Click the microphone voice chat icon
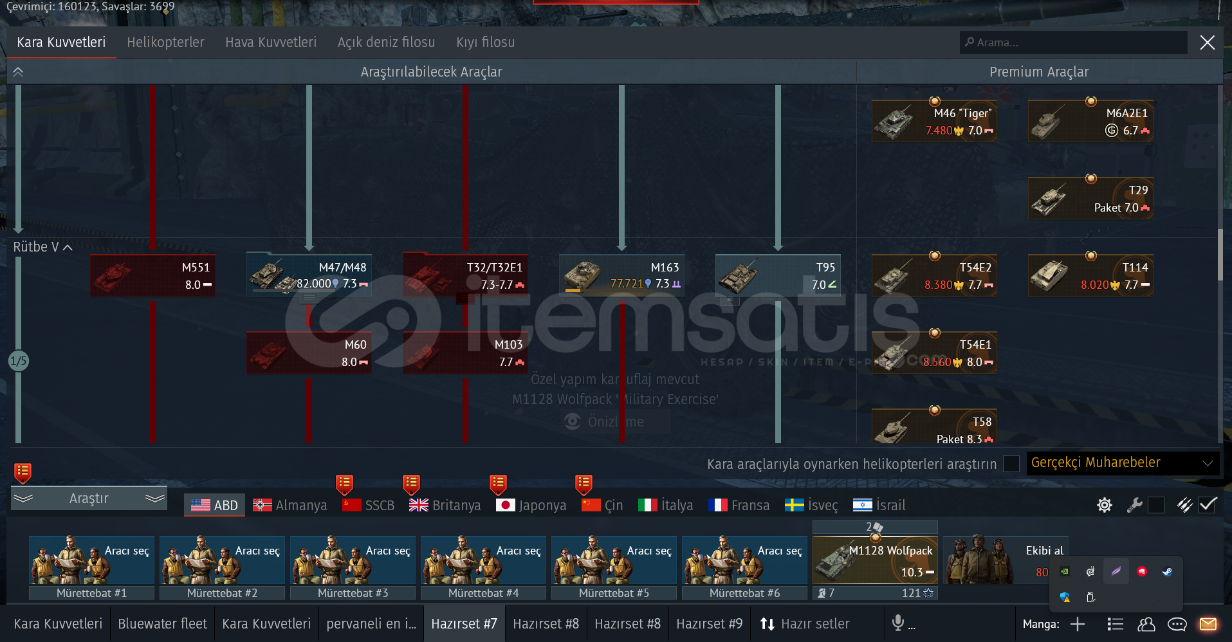The image size is (1232, 642). click(898, 623)
